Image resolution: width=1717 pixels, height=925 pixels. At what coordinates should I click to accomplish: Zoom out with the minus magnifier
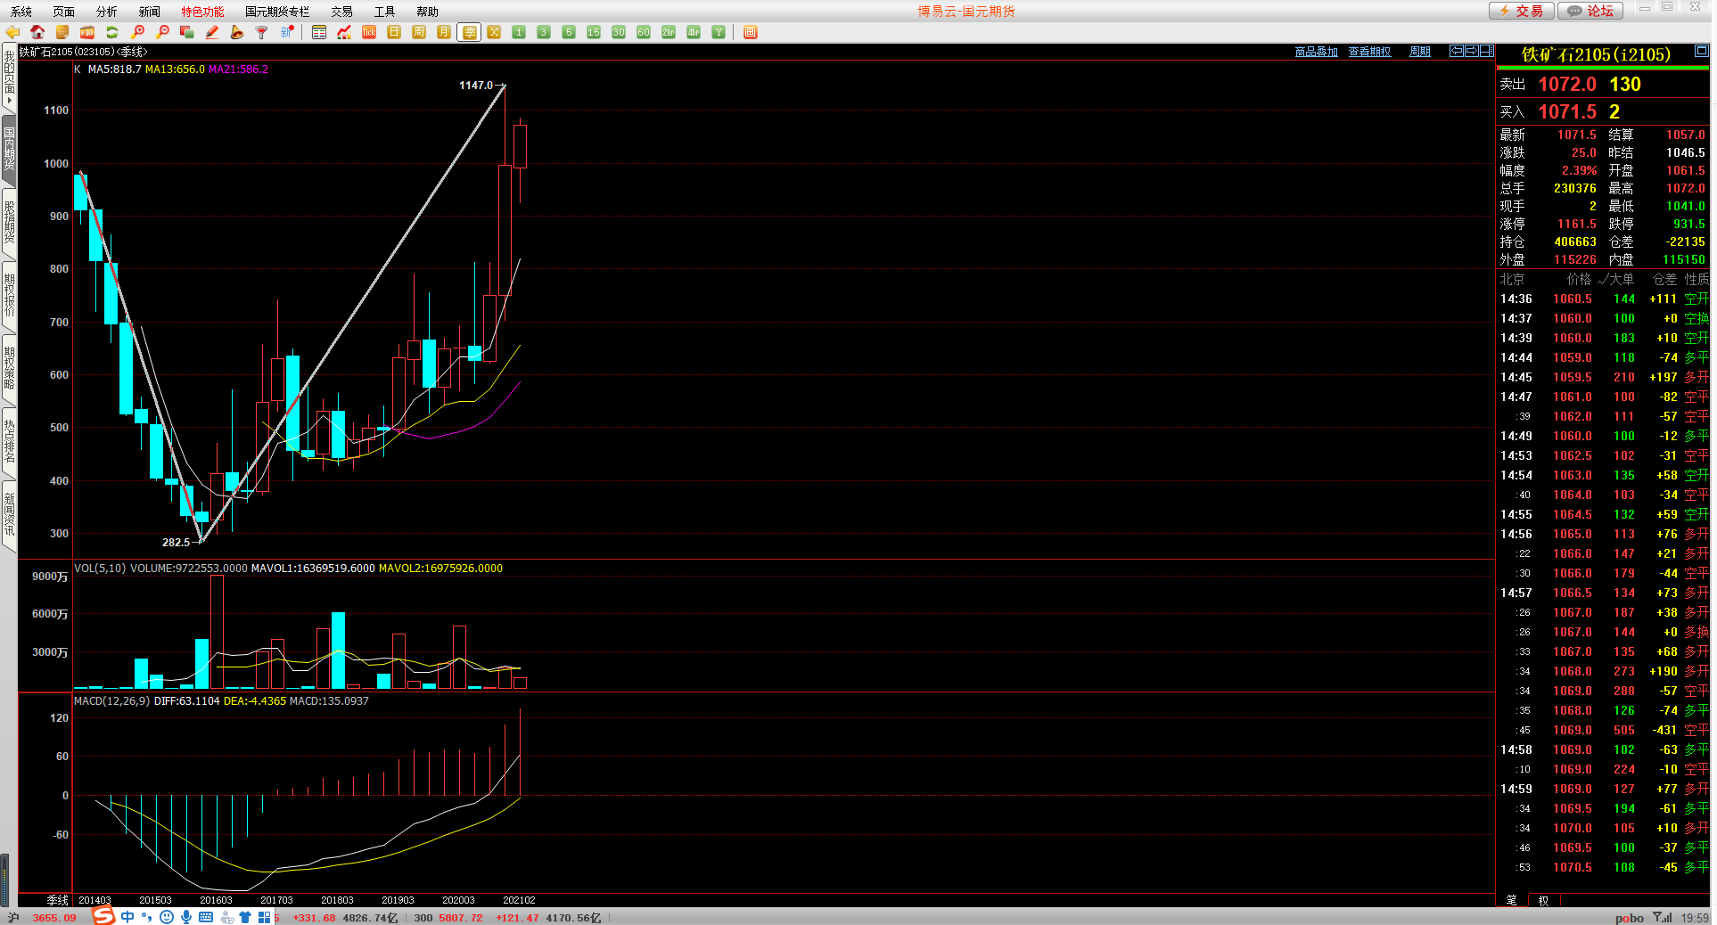(162, 32)
